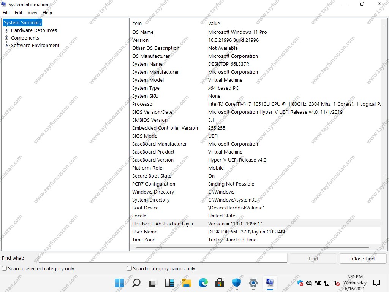389x292 pixels.
Task: Select value DESKTOP-66L337R in System Name row
Action: pyautogui.click(x=228, y=64)
